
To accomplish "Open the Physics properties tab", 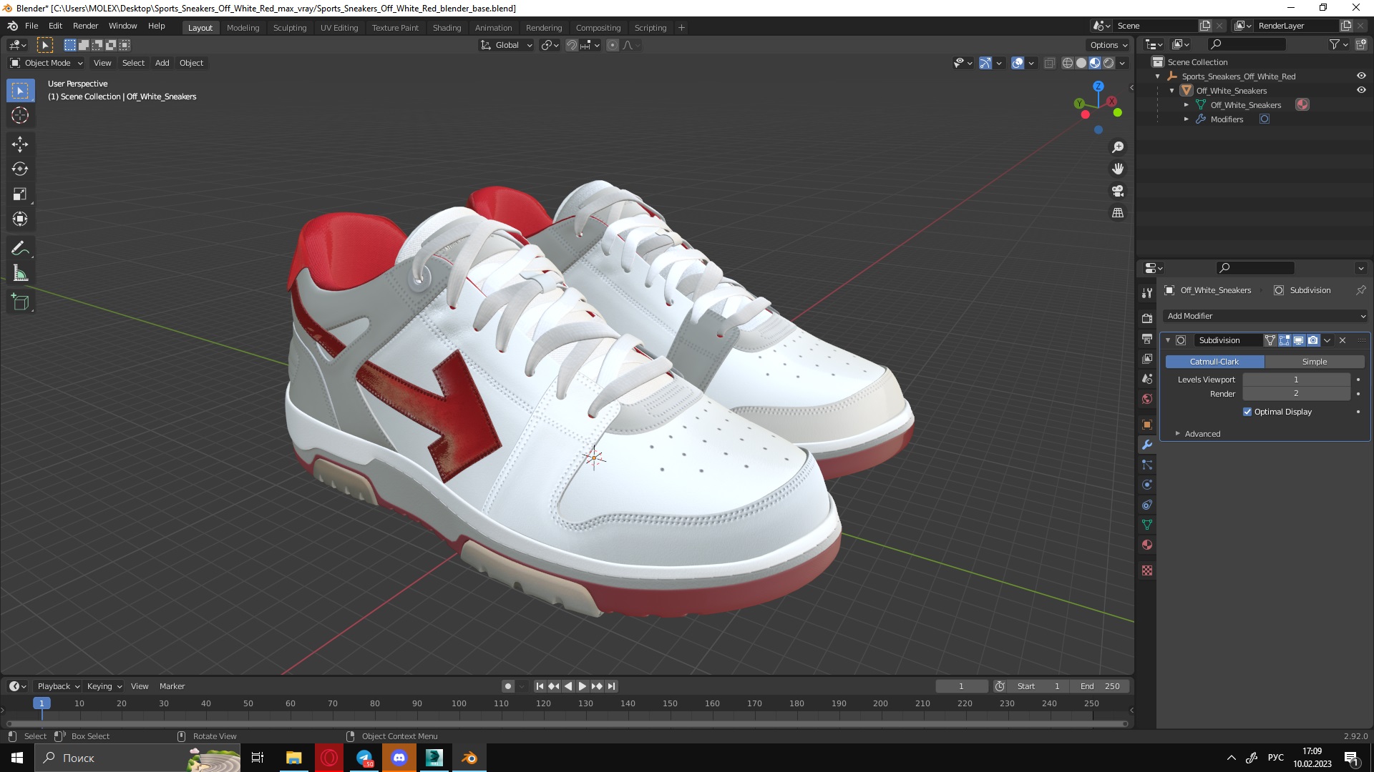I will click(x=1147, y=485).
